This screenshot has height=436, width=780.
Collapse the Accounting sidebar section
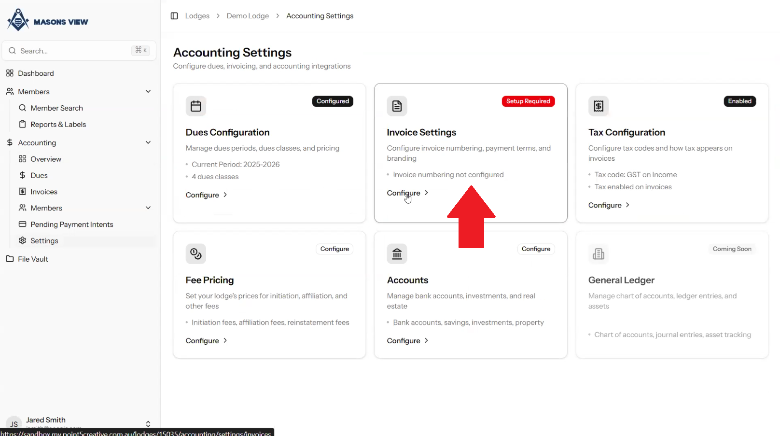[148, 143]
